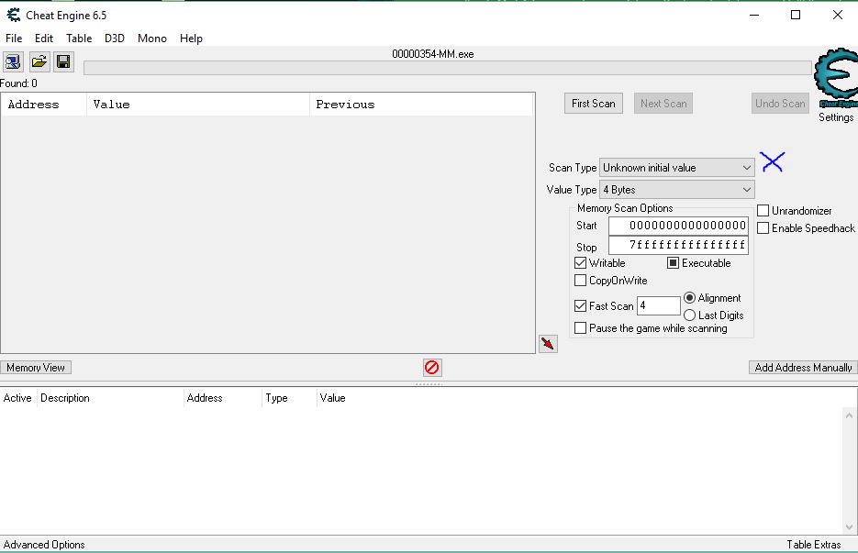
Task: Click the Memory View button
Action: pos(36,368)
